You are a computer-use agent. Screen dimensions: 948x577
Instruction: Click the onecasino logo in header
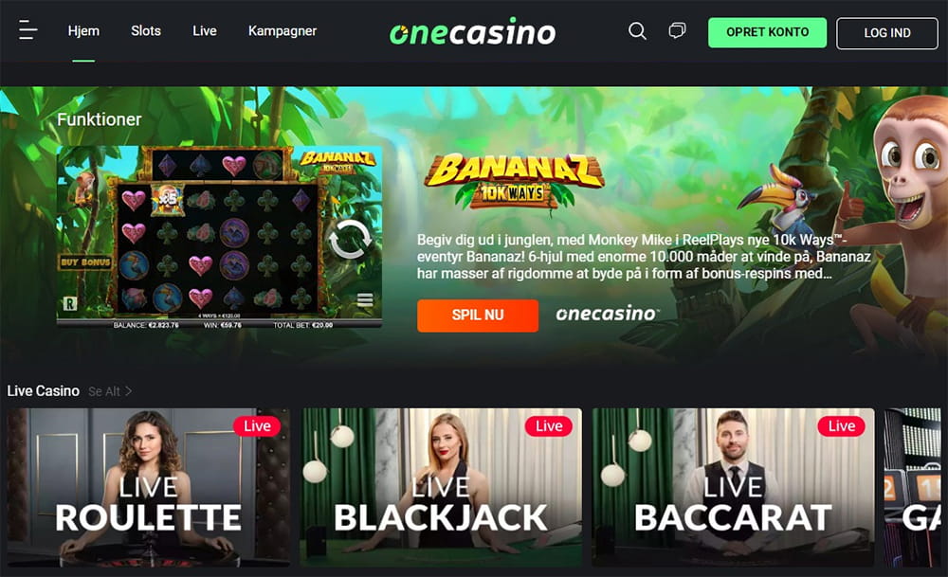[472, 31]
